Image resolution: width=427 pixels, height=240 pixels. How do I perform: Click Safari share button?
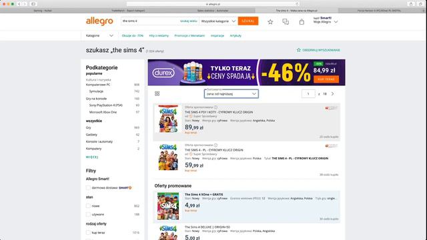point(411,4)
